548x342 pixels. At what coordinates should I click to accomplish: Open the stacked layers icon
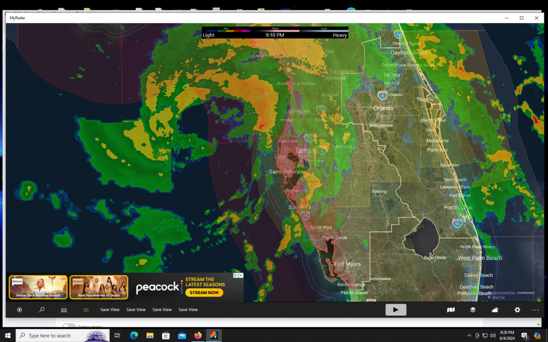tap(473, 310)
